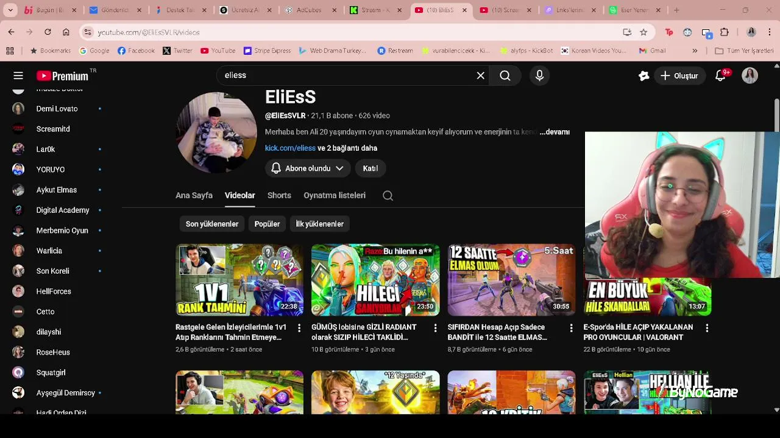Screen dimensions: 780x438
Task: Go back with browser back arrow
Action: tap(11, 32)
